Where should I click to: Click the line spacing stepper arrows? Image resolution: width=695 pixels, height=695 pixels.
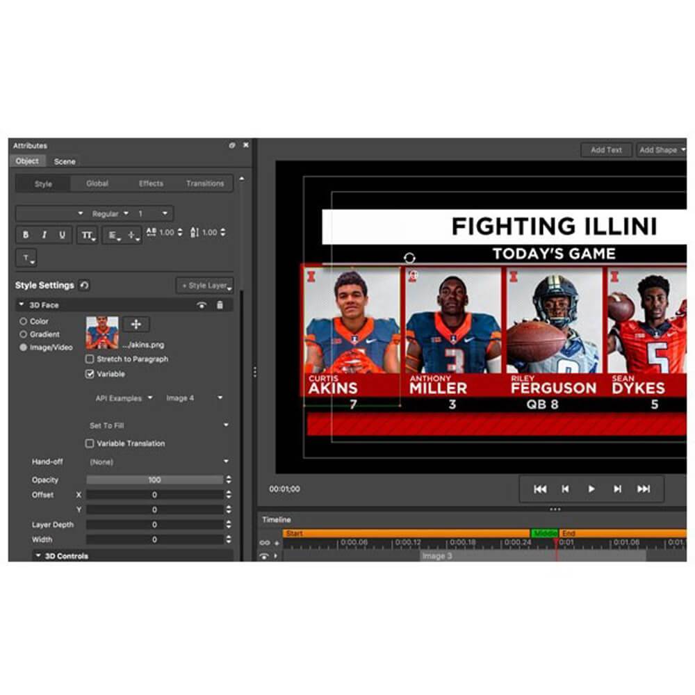pos(223,232)
